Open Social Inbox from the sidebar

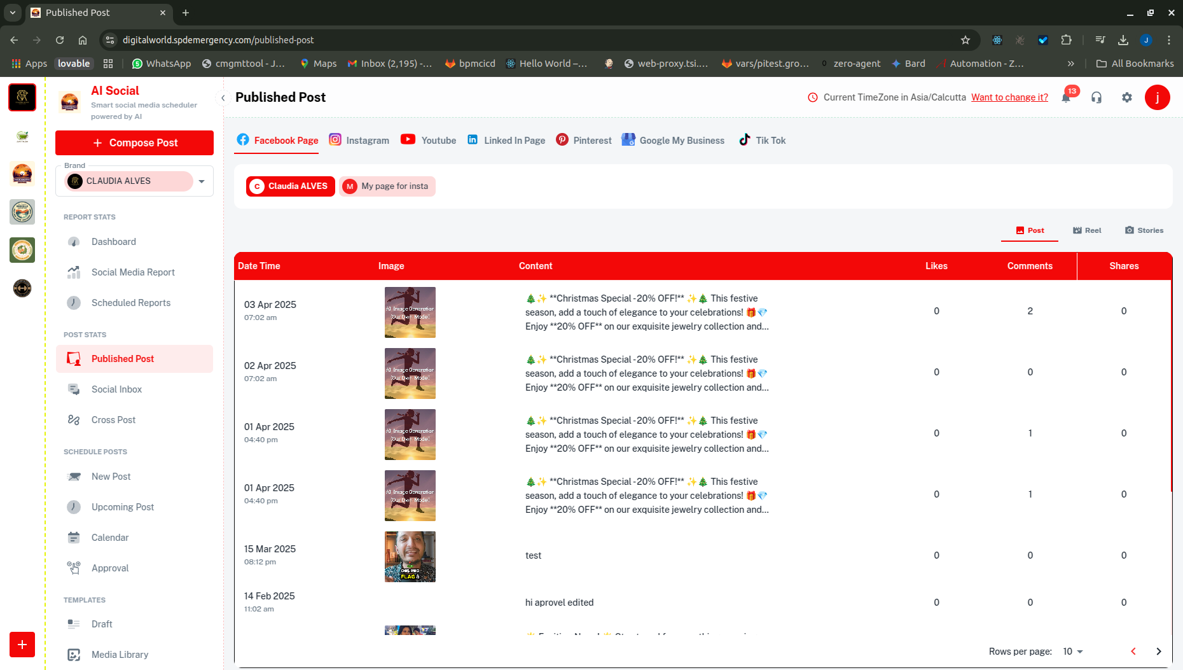(x=116, y=389)
